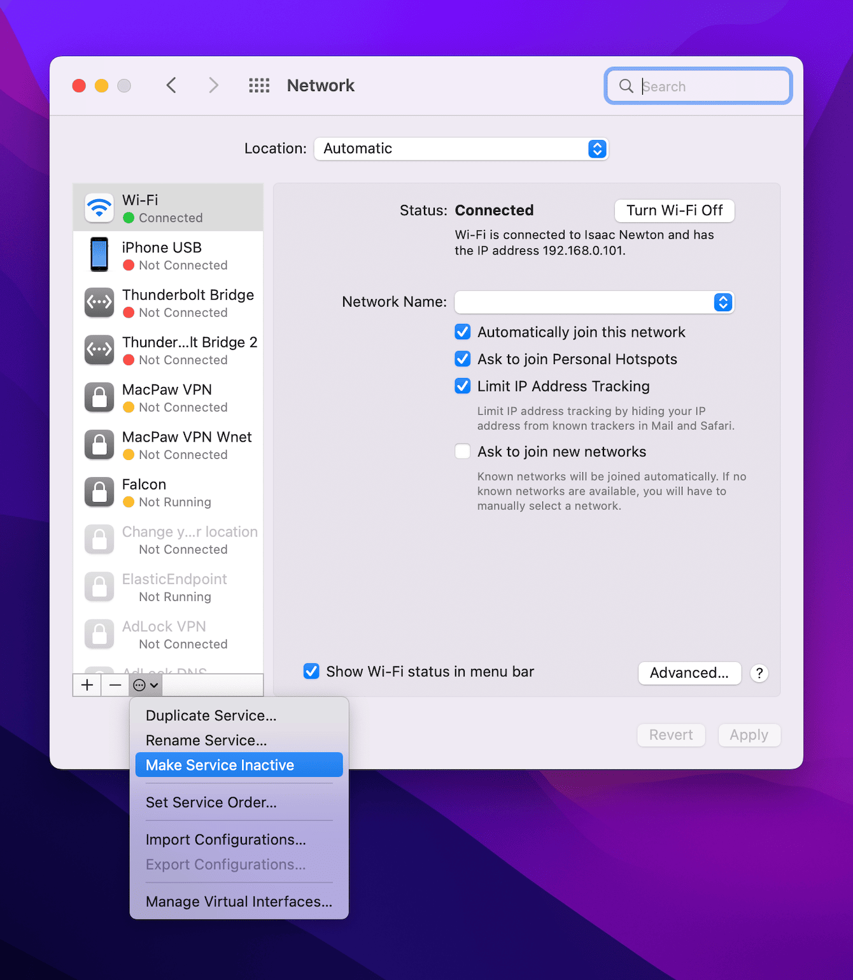
Task: Open the Advanced settings button
Action: click(x=689, y=673)
